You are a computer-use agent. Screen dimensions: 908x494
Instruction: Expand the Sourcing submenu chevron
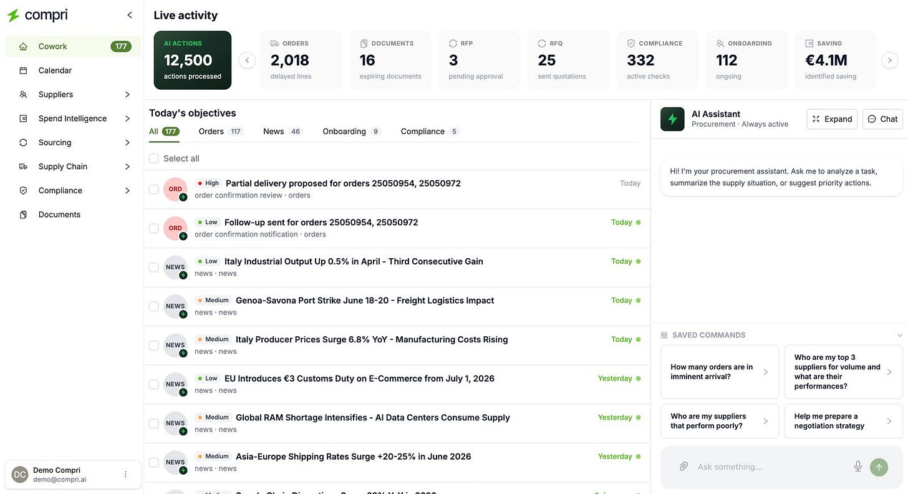tap(127, 142)
